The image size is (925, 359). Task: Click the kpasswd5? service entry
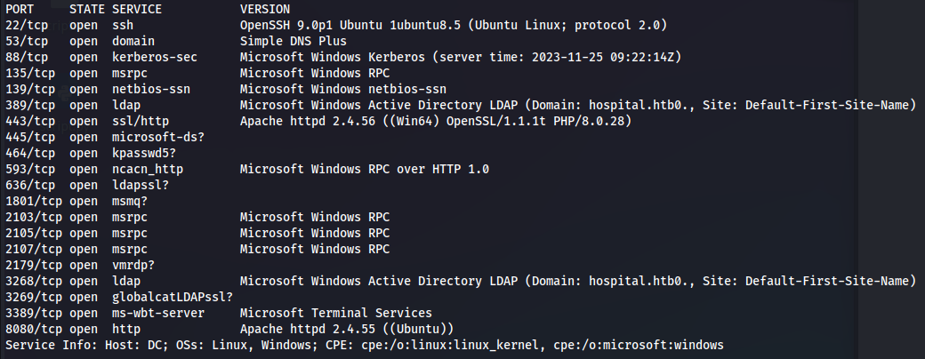point(144,153)
